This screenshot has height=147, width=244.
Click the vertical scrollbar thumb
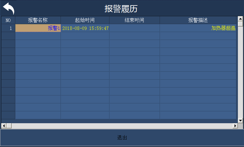[x=240, y=24]
